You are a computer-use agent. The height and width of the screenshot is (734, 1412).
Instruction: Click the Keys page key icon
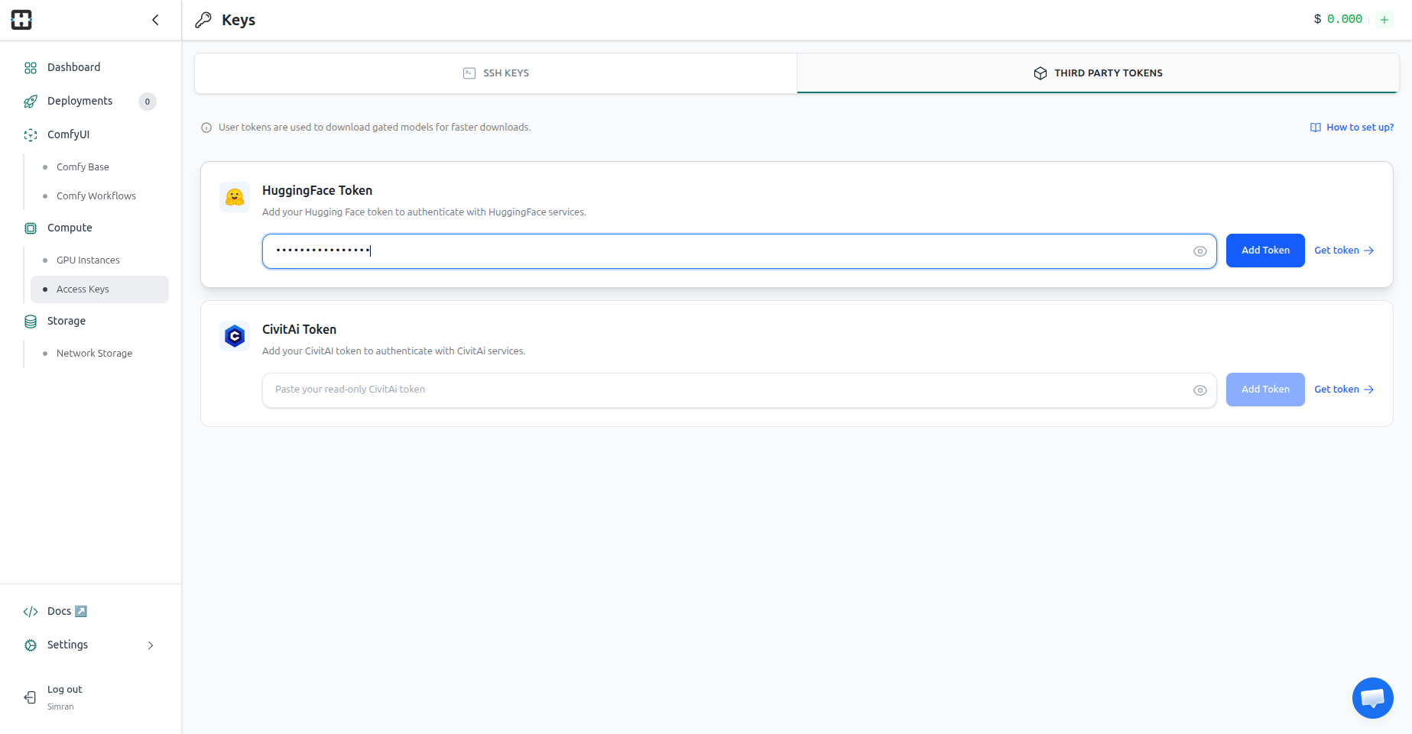(x=203, y=21)
